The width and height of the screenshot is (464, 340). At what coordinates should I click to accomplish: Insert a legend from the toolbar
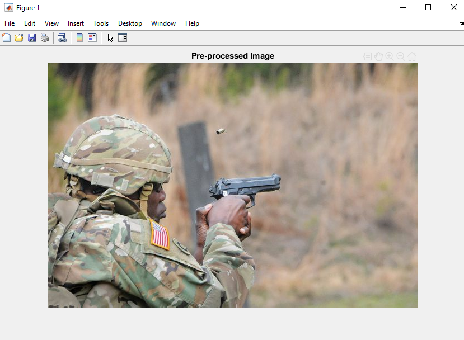point(92,37)
